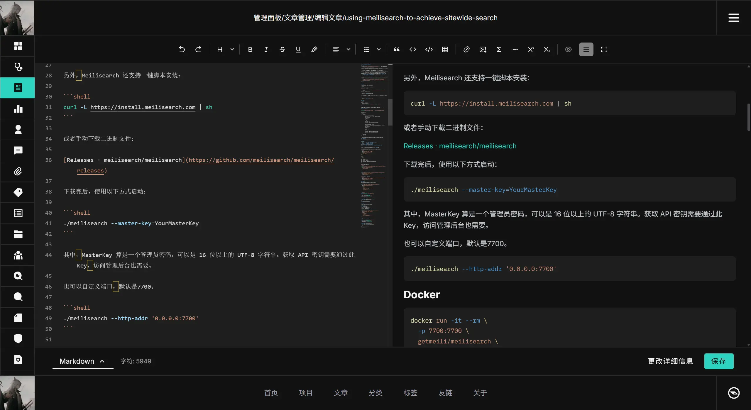Insert a blockquote using the quote icon
This screenshot has height=410, width=751.
pos(397,50)
